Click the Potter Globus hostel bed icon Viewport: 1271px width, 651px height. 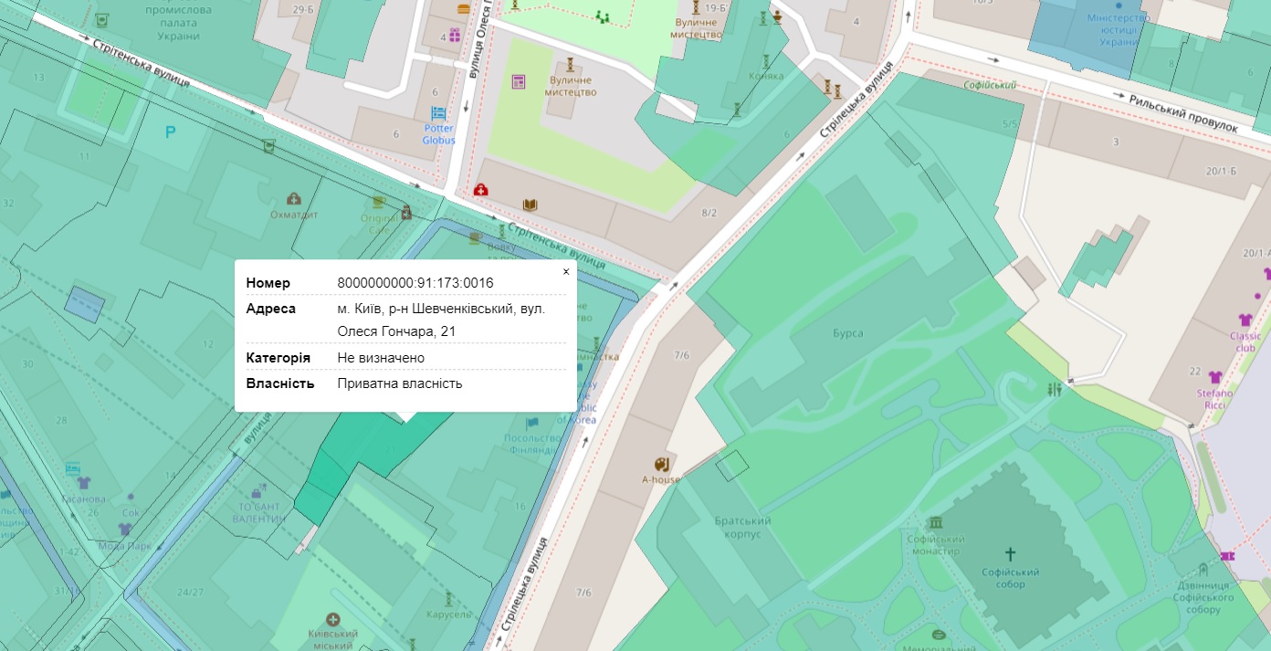(439, 114)
